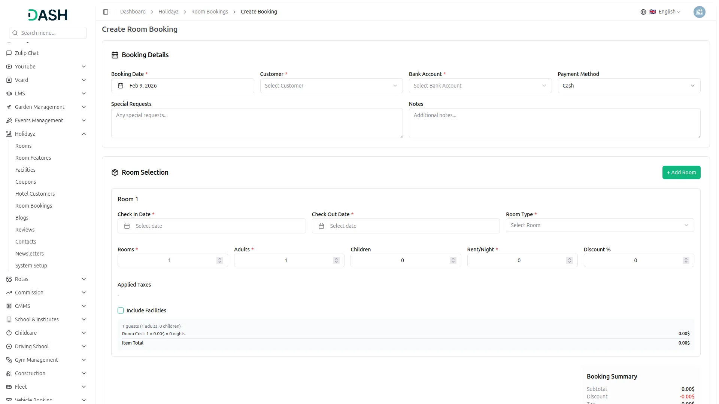Click the Discount % stepper arrows

coord(686,260)
